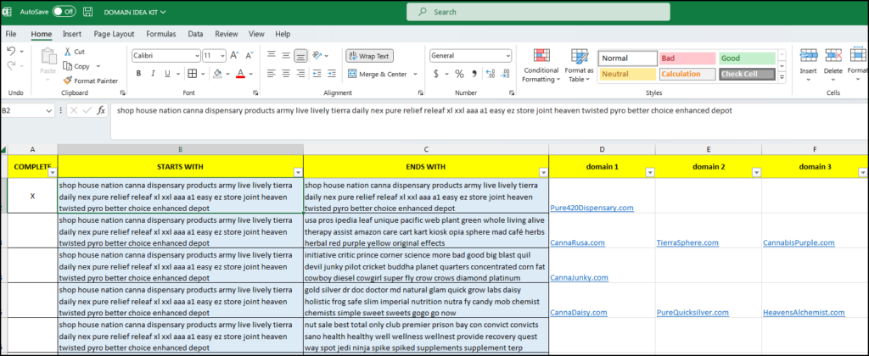Apply the Neutral cell style
This screenshot has width=869, height=356.
[627, 75]
